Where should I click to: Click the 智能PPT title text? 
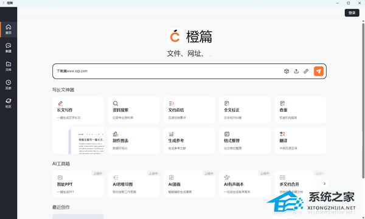tap(65, 184)
